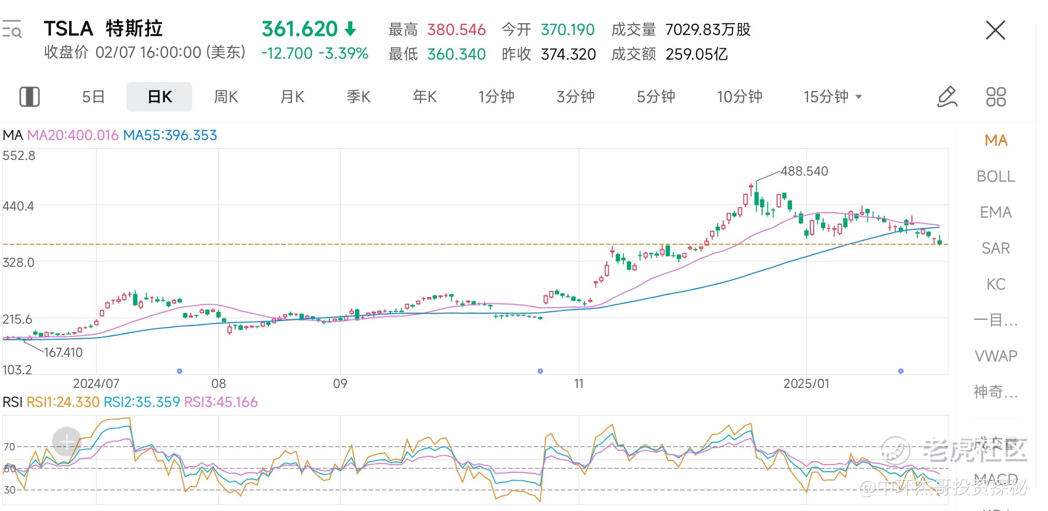
Task: Click the gray plus circle on RSI
Action: (x=67, y=442)
